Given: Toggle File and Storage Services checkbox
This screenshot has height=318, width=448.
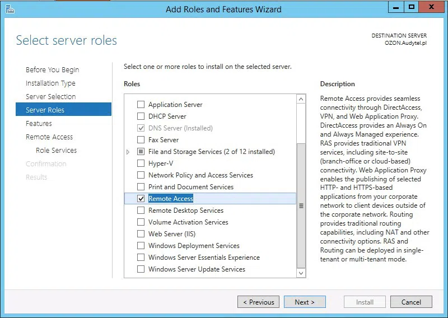Looking at the screenshot, I should pyautogui.click(x=141, y=152).
